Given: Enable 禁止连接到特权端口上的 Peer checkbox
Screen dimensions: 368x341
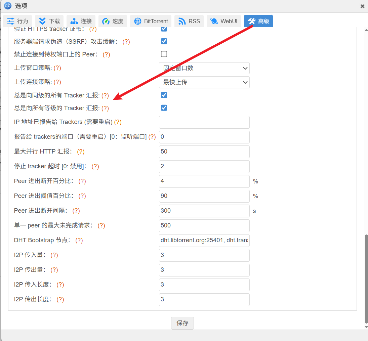Looking at the screenshot, I should point(164,54).
